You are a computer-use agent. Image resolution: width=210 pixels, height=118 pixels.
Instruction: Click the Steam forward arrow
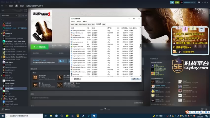pos(6,6)
